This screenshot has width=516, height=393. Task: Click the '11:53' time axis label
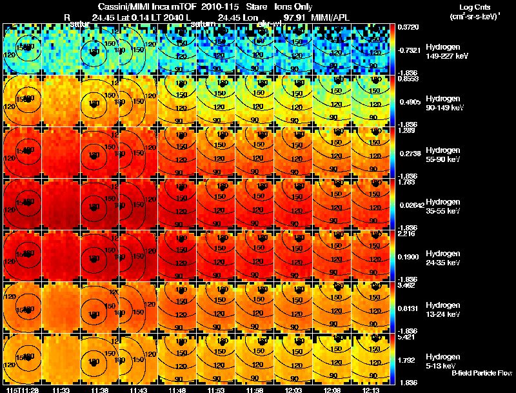(x=215, y=390)
